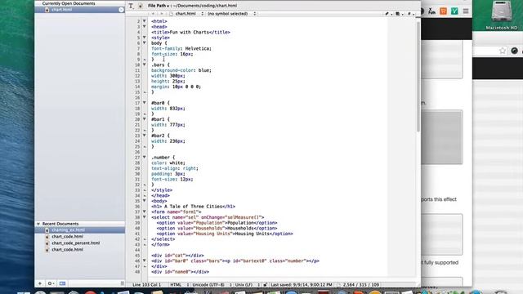
Task: Fold the form element on line 37
Action: tap(145, 212)
